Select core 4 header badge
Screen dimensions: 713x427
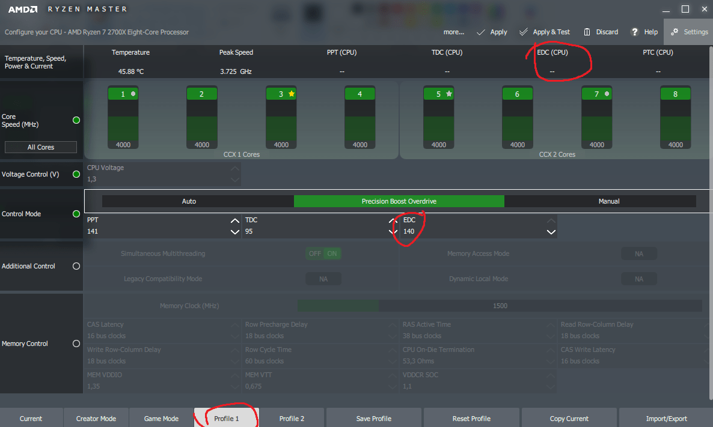360,94
